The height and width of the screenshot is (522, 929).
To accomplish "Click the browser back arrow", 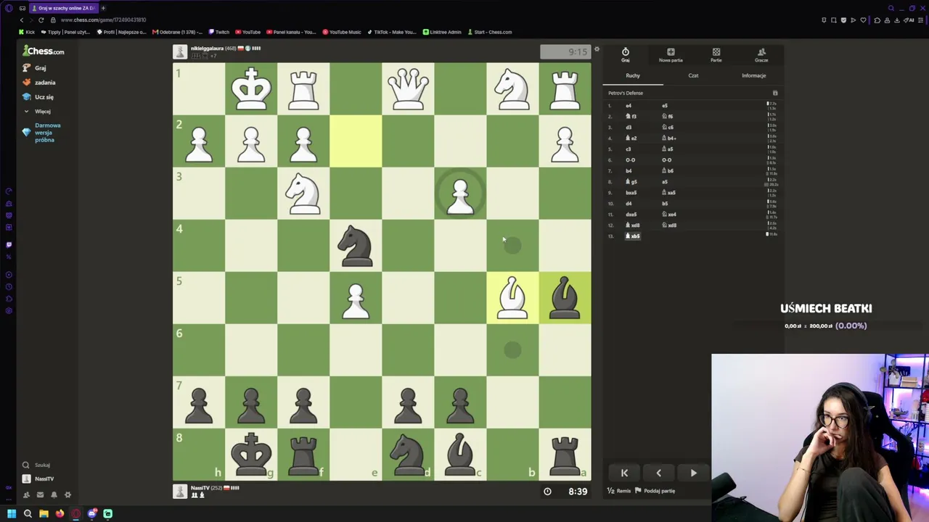I will [x=22, y=20].
